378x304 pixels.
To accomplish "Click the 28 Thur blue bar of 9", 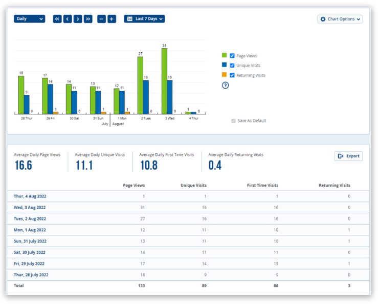I will click(x=27, y=105).
